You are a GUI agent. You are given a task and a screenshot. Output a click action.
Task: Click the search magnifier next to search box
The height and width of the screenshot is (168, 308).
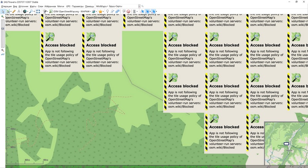point(142,7)
